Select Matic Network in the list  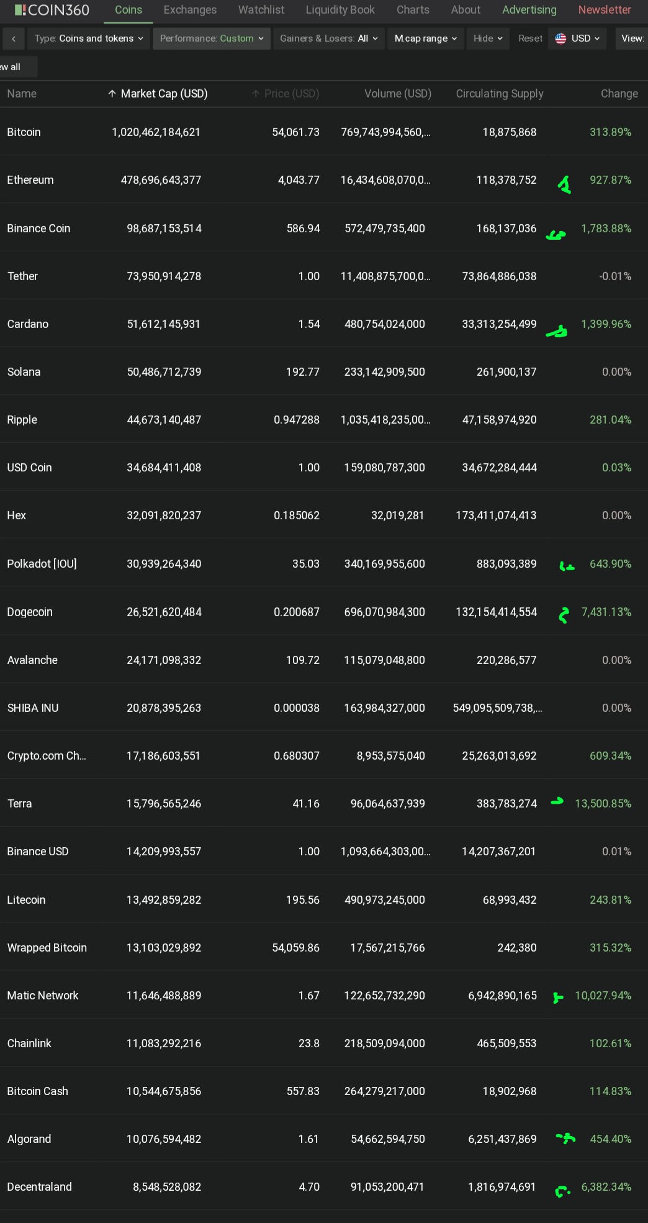click(x=43, y=996)
